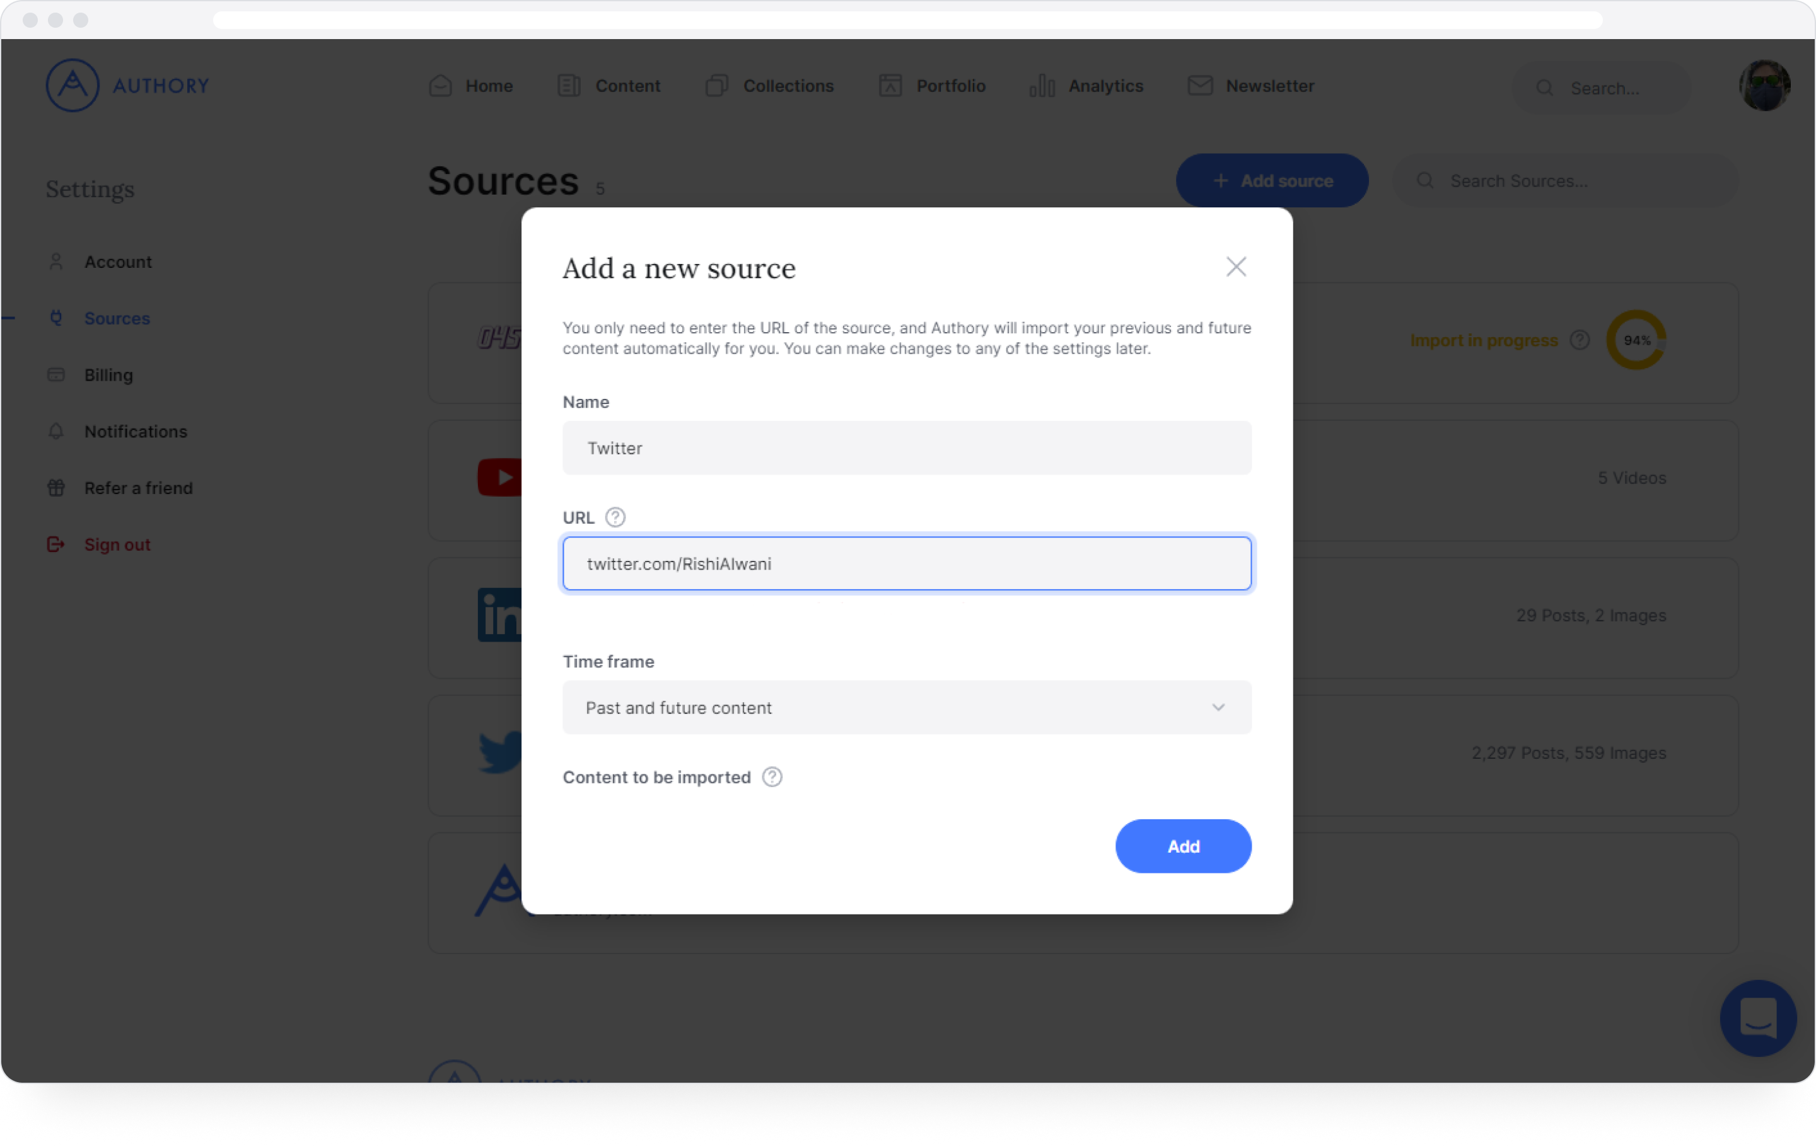Click the Authory logo icon
This screenshot has width=1816, height=1147.
point(73,86)
